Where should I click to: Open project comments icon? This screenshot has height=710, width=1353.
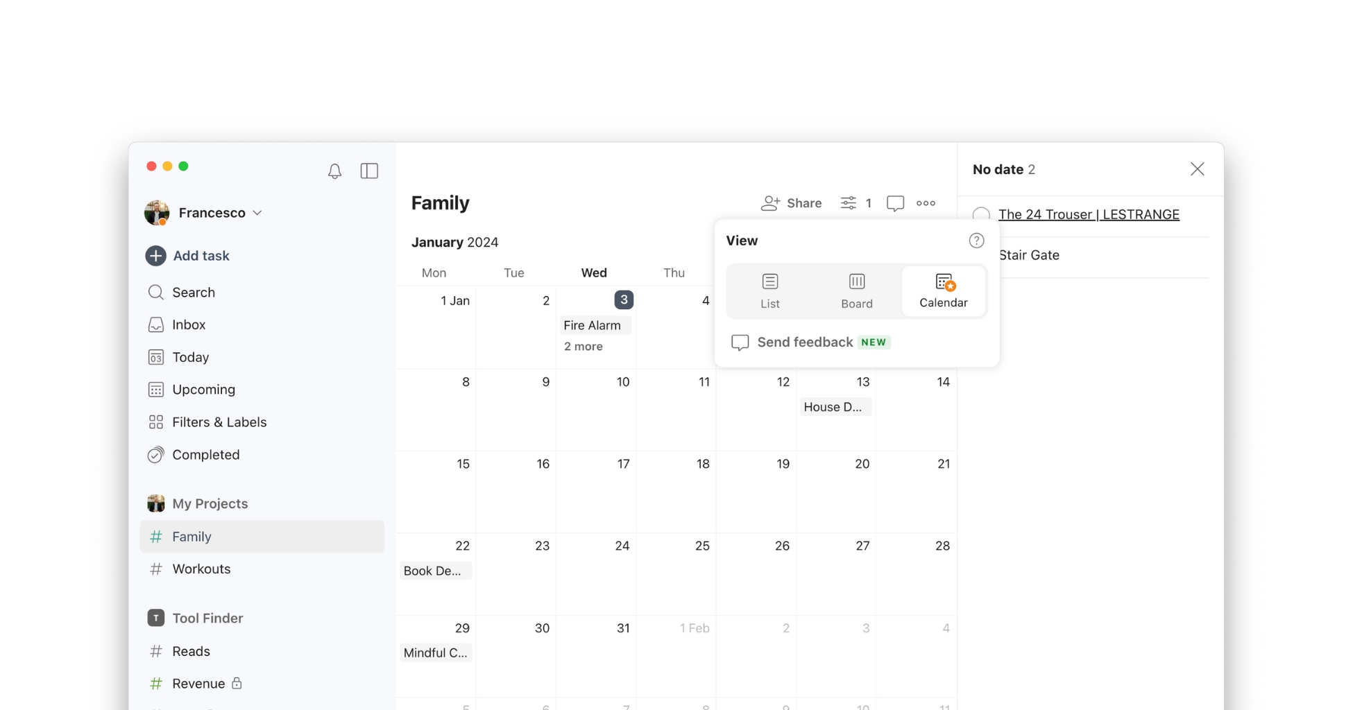point(894,202)
